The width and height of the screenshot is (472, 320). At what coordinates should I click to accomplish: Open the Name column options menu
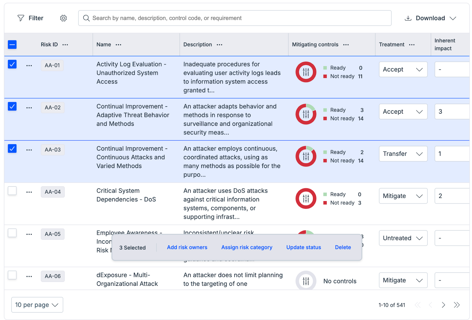pyautogui.click(x=119, y=45)
